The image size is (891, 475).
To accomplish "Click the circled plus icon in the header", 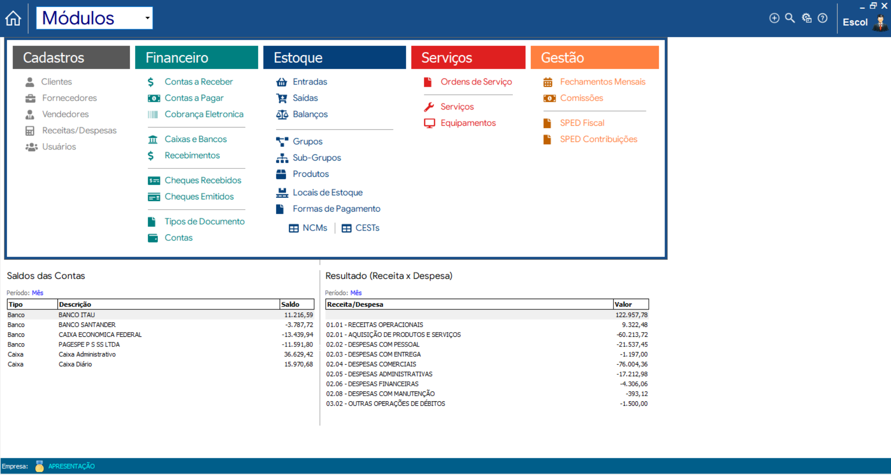I will (774, 18).
